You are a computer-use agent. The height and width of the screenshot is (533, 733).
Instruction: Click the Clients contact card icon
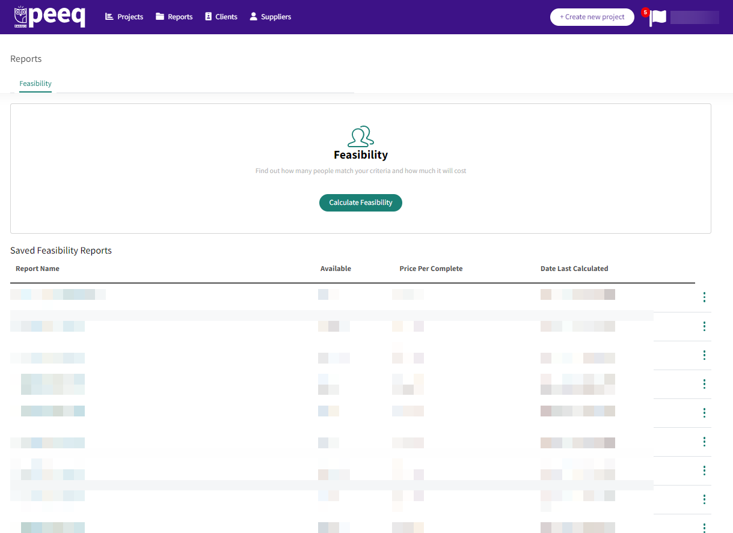[209, 17]
